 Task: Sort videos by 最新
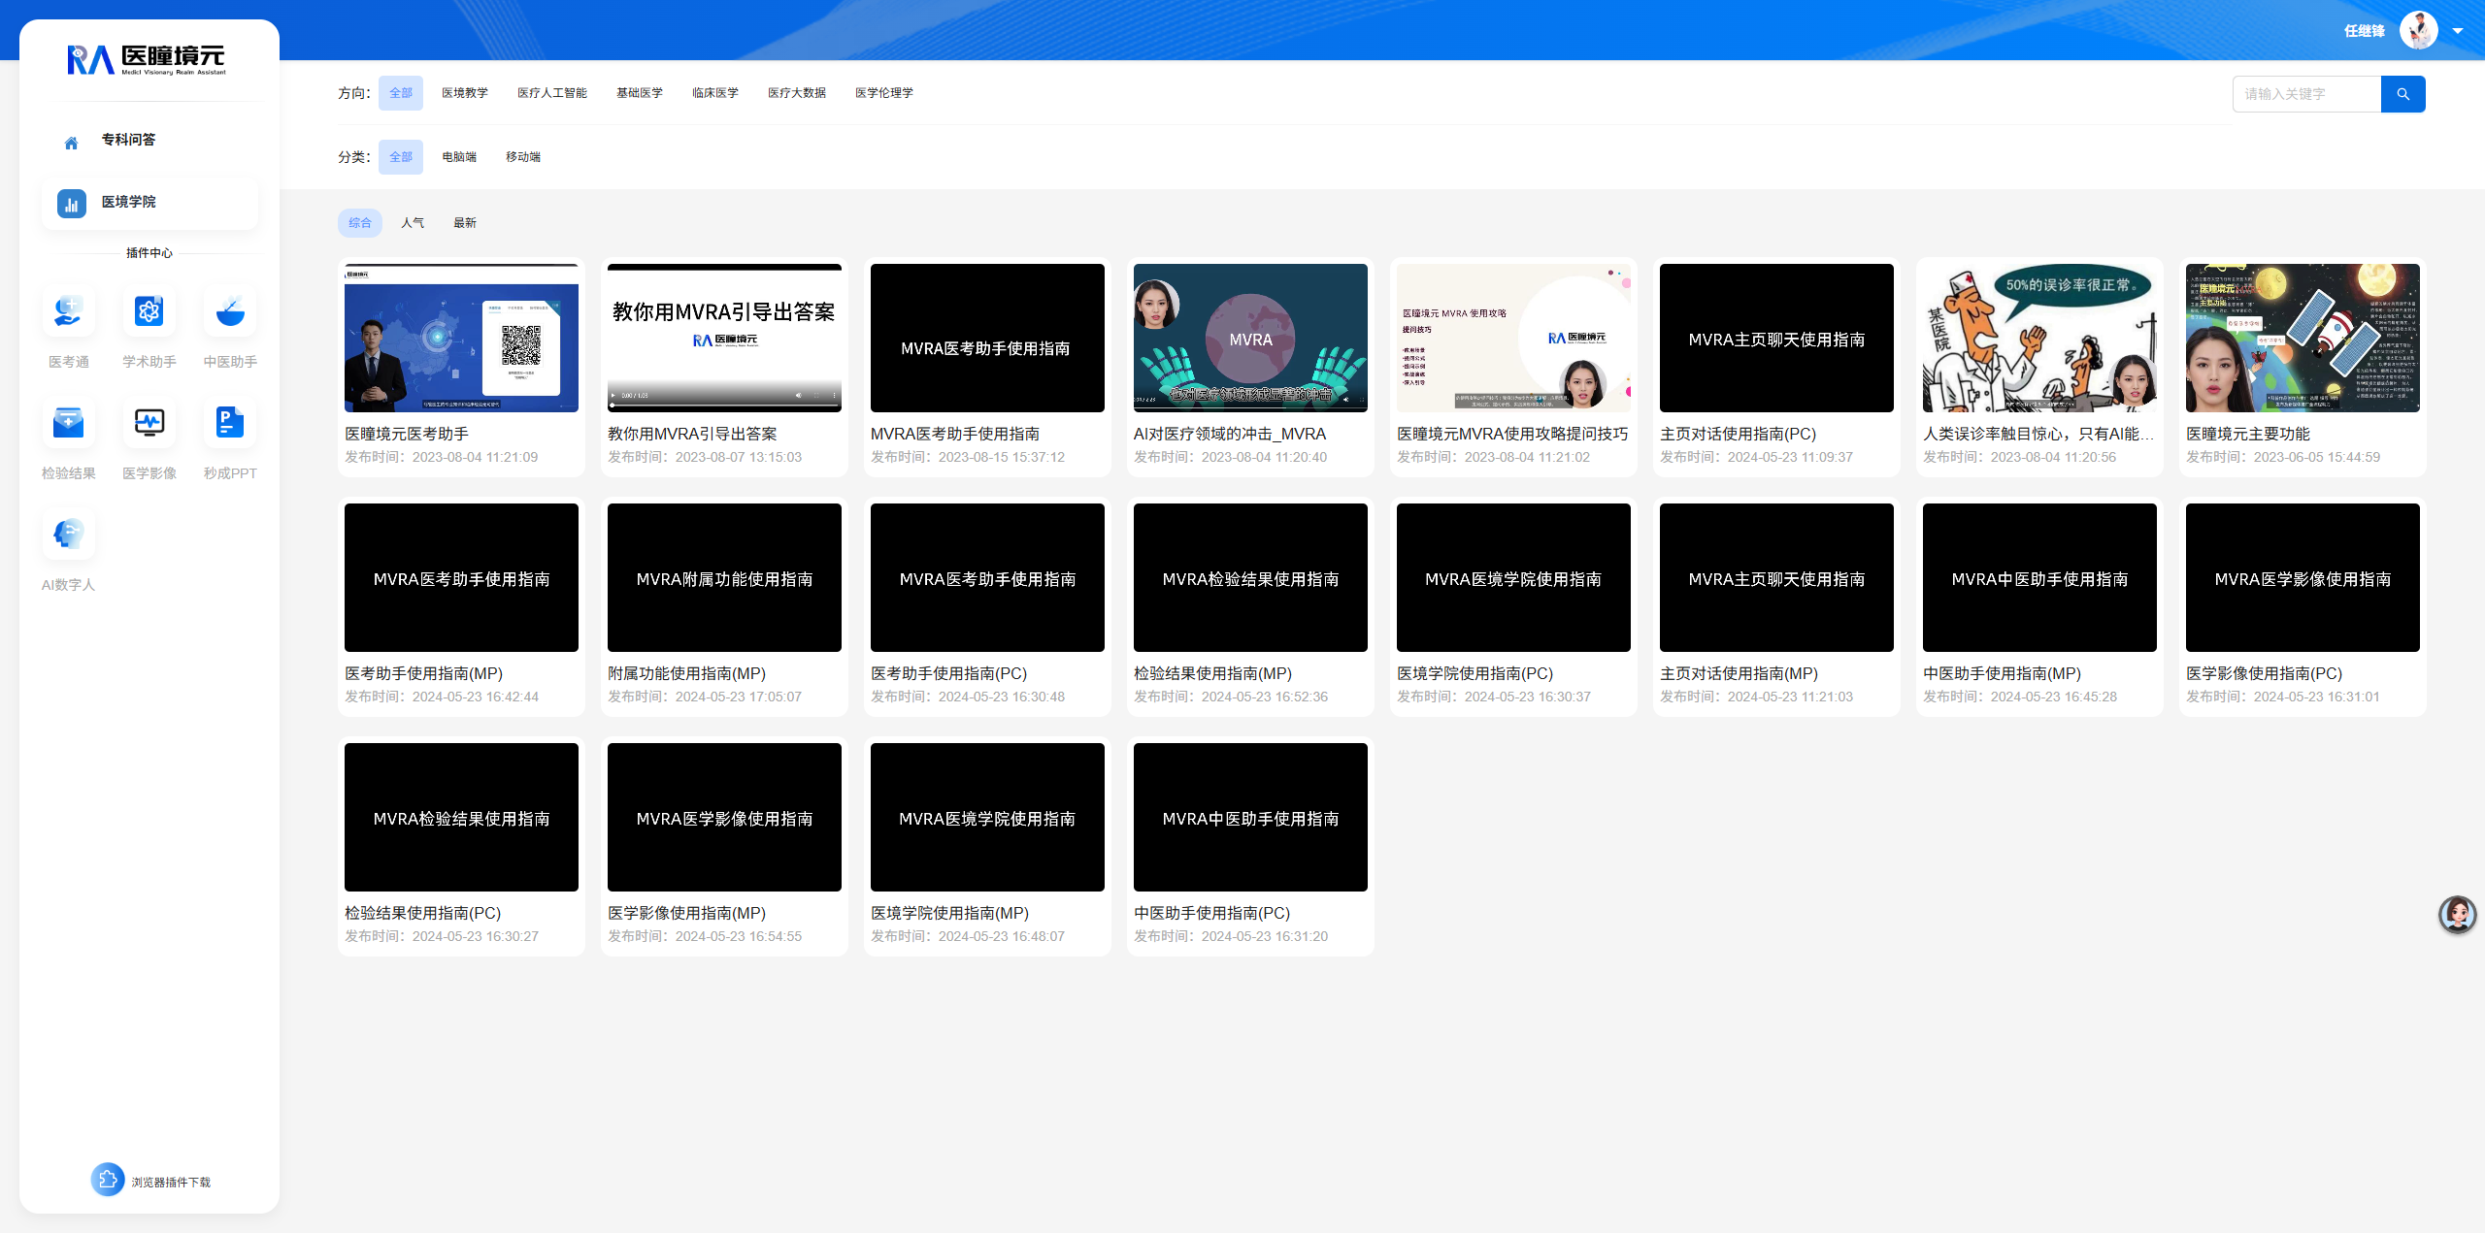(x=465, y=223)
